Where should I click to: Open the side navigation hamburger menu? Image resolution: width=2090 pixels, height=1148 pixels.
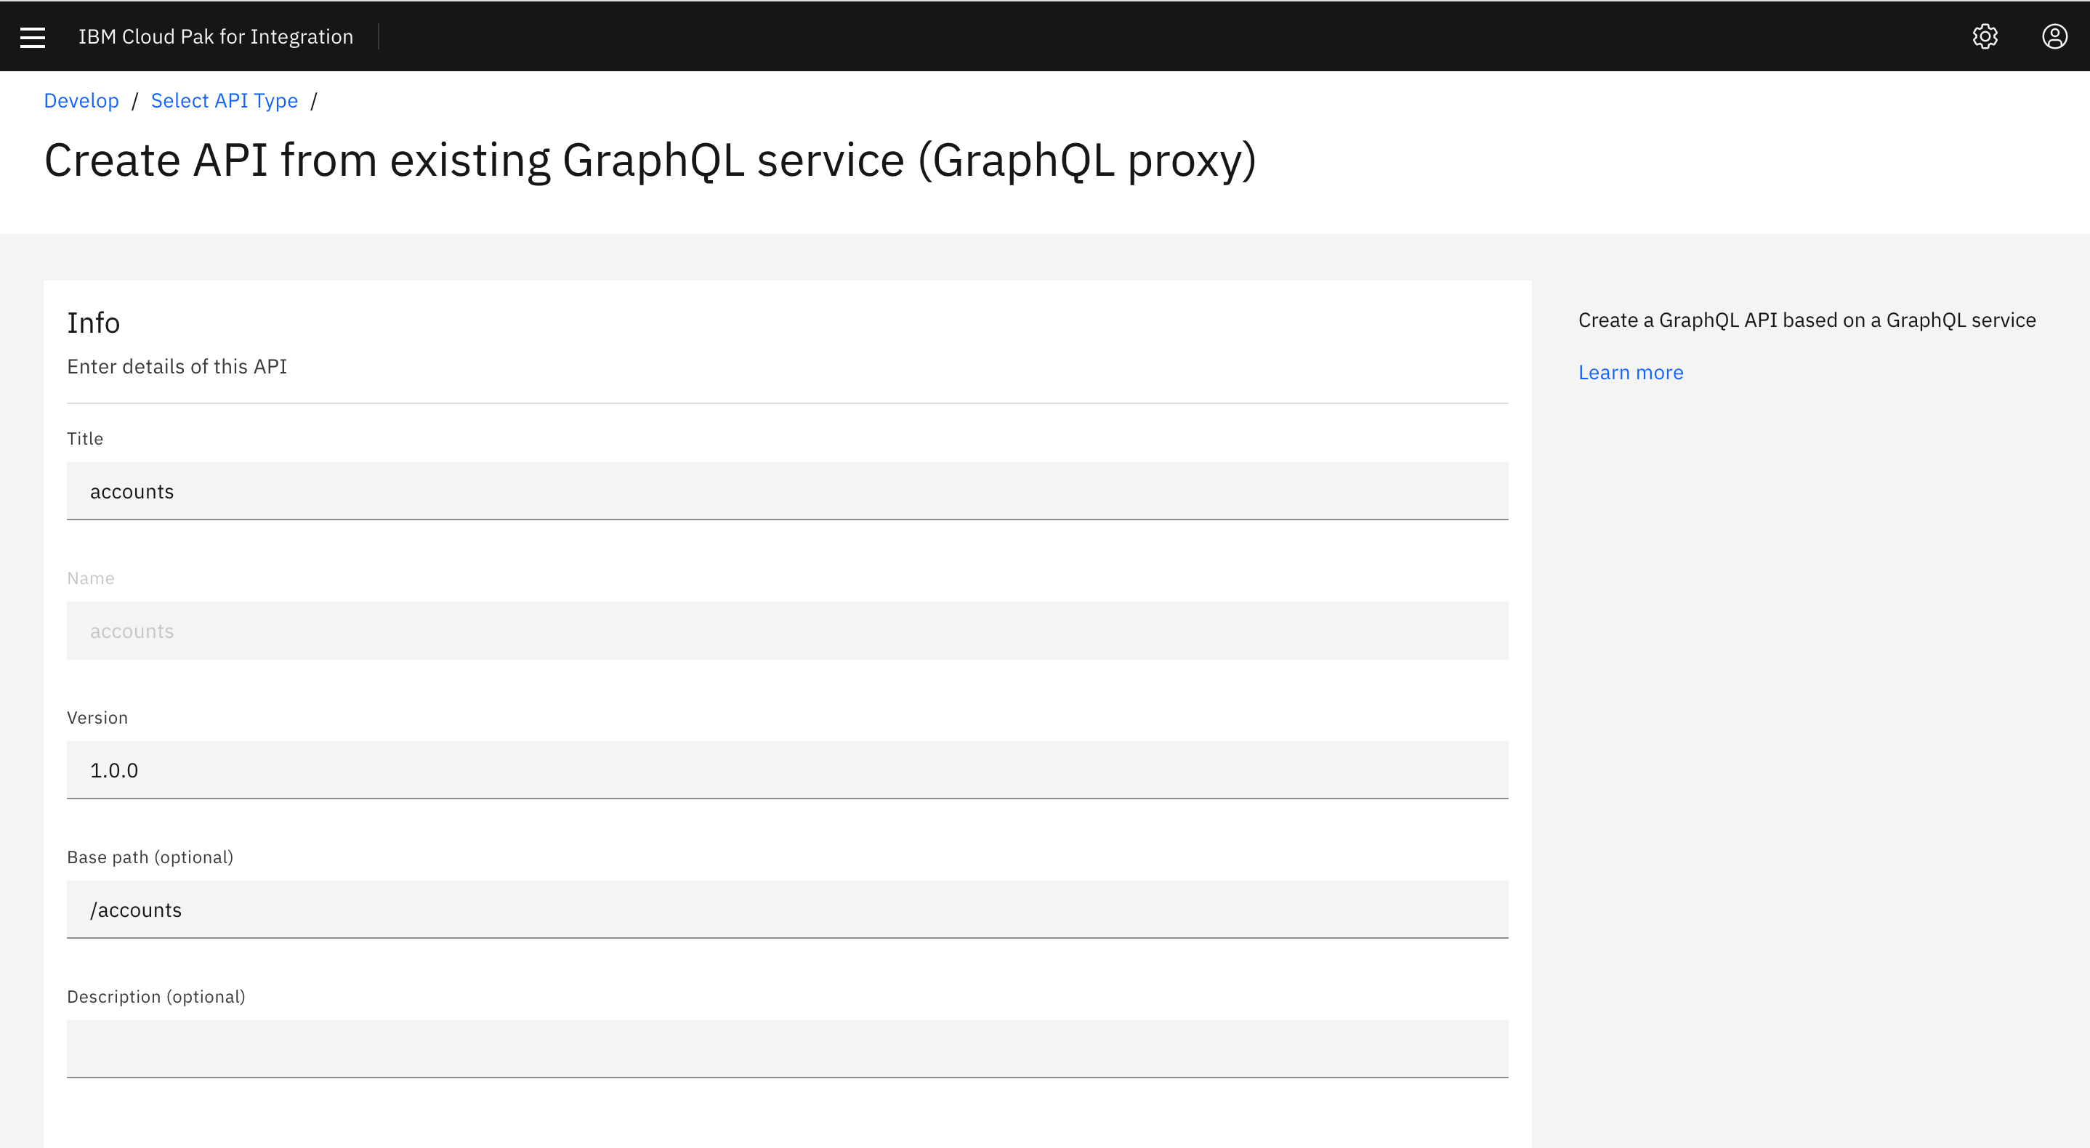[x=32, y=36]
